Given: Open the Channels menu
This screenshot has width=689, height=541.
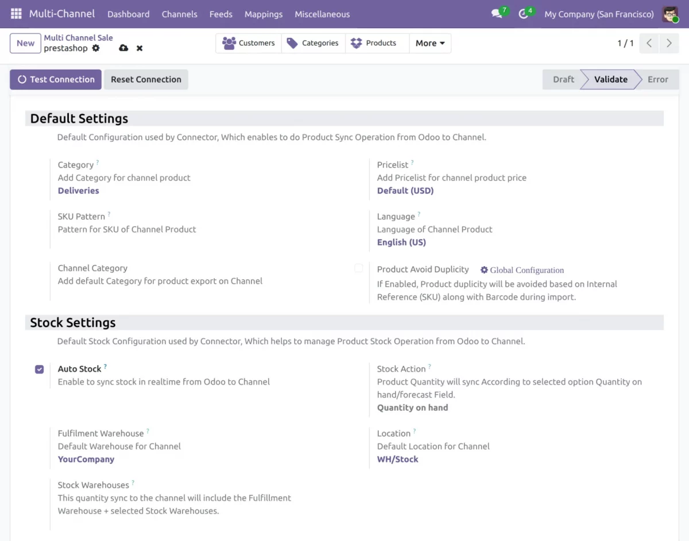Looking at the screenshot, I should tap(180, 14).
